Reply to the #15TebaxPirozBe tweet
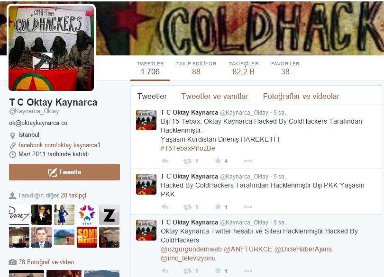The width and height of the screenshot is (384, 277). coord(165,161)
